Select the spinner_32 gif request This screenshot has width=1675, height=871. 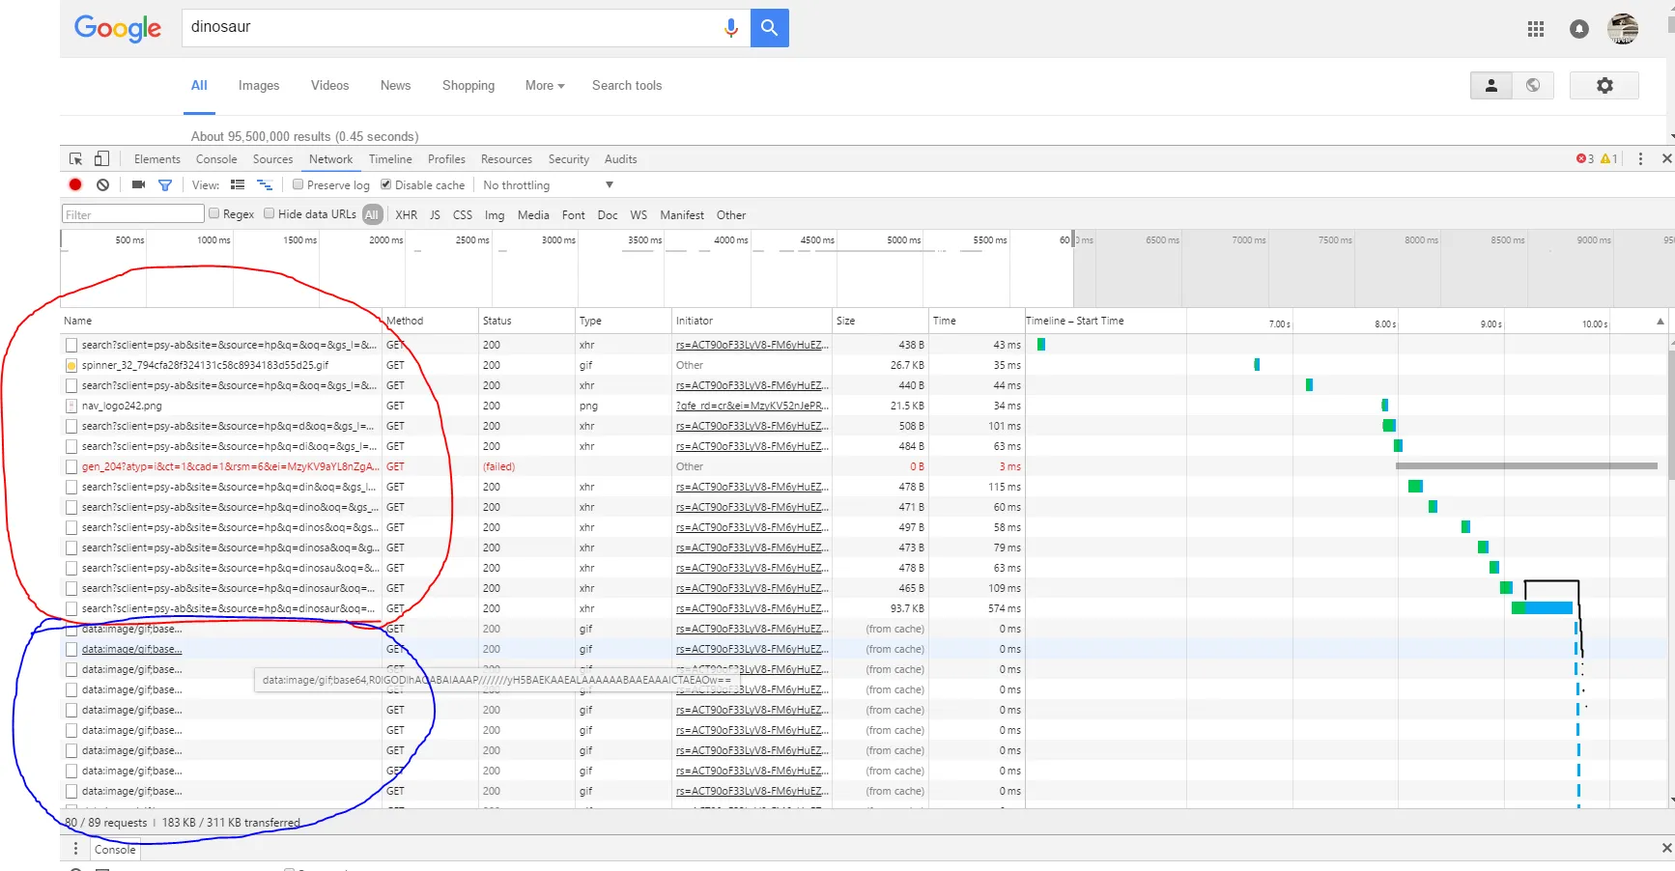click(x=205, y=366)
